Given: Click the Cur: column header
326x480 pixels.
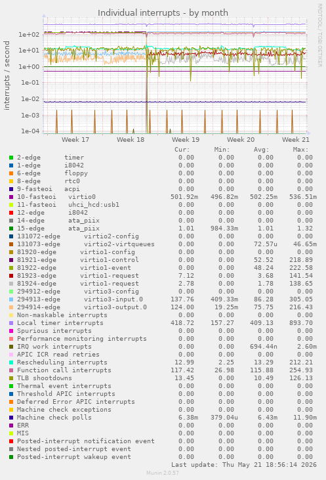Looking at the screenshot, I should pos(182,150).
